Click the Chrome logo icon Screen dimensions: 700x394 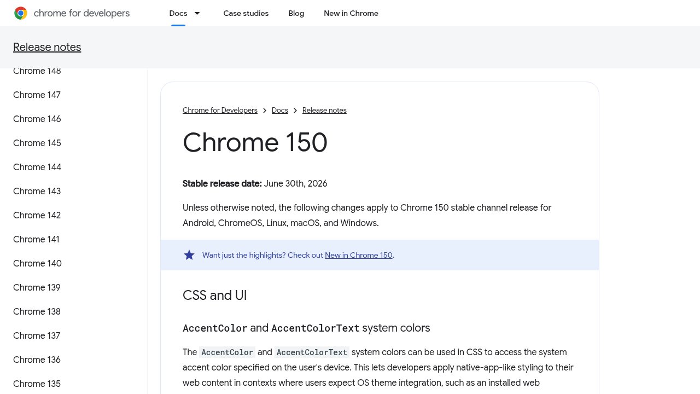[x=21, y=13]
